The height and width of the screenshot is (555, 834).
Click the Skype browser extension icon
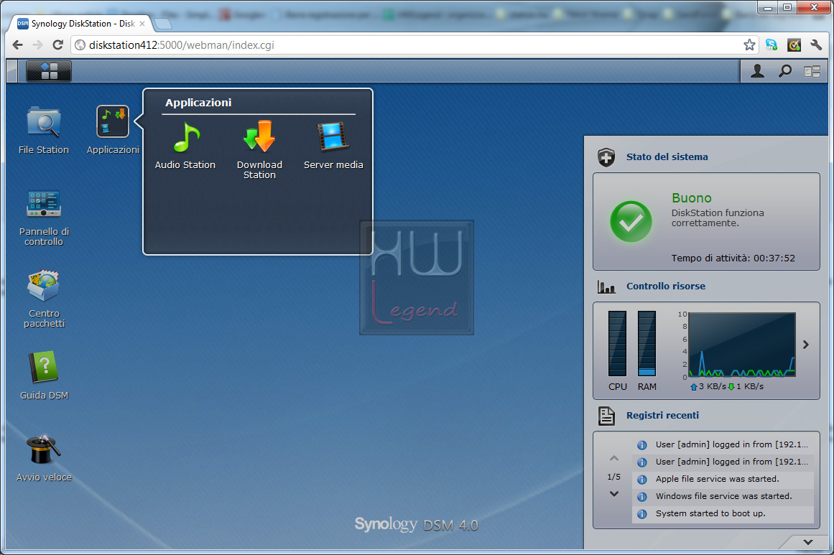772,45
